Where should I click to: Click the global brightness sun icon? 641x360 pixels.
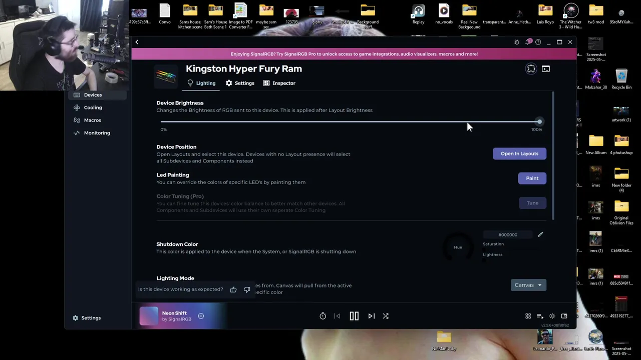[x=552, y=316]
